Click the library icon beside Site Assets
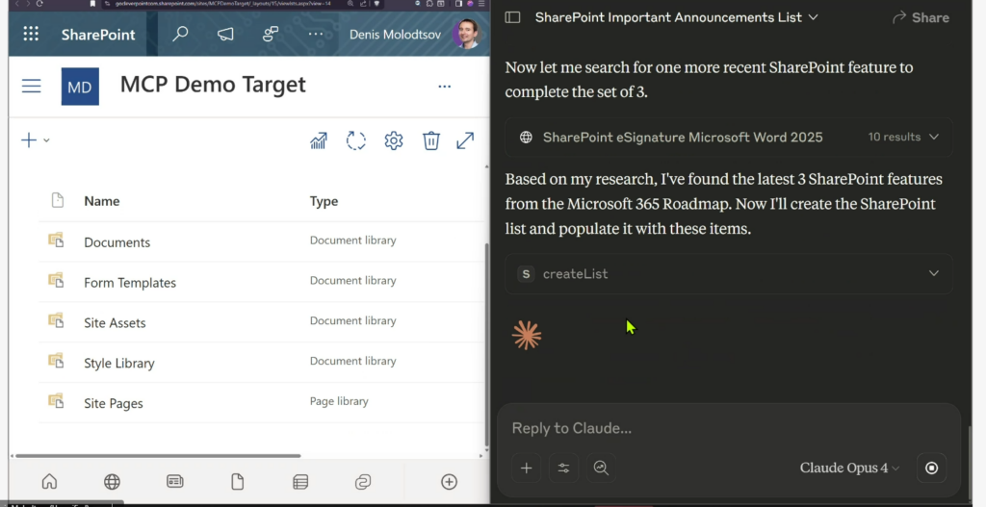Screen dimensions: 986x507 (56, 320)
